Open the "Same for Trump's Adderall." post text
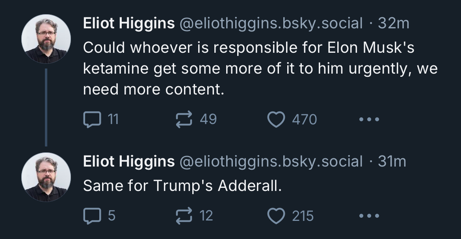 (x=182, y=185)
